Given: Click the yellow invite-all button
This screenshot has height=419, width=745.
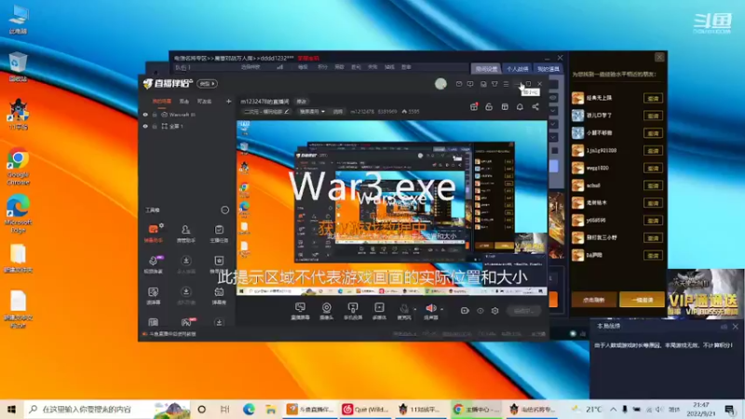Looking at the screenshot, I should (642, 300).
